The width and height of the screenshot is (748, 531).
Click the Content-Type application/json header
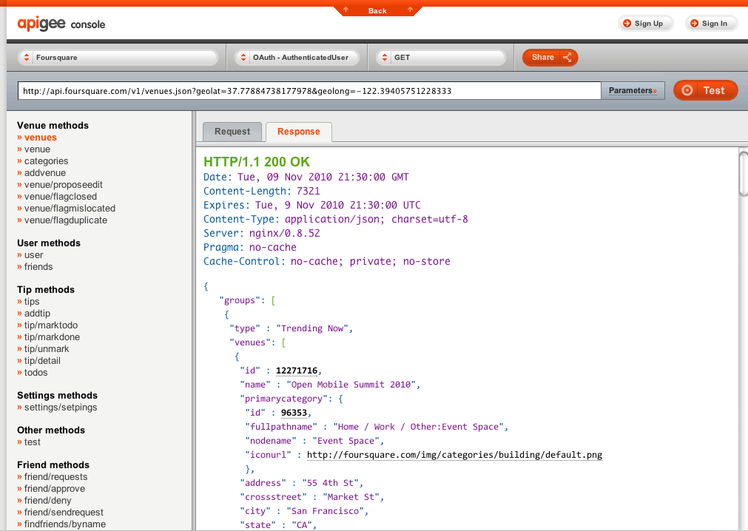(335, 219)
